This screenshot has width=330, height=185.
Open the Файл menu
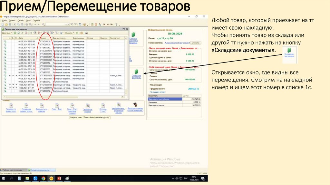tap(4, 21)
